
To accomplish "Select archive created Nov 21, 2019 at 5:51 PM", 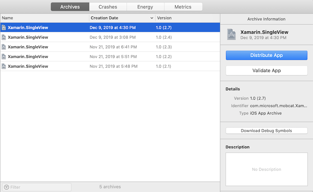I will pos(110,56).
